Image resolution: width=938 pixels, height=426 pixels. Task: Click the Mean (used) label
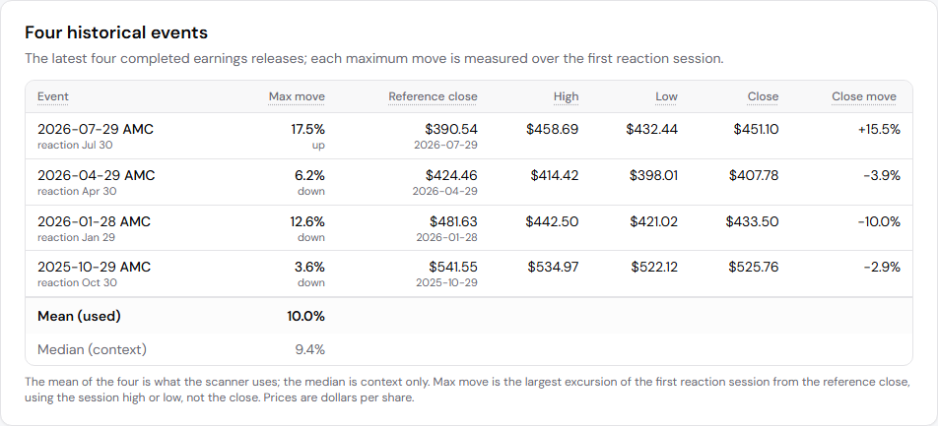click(79, 317)
